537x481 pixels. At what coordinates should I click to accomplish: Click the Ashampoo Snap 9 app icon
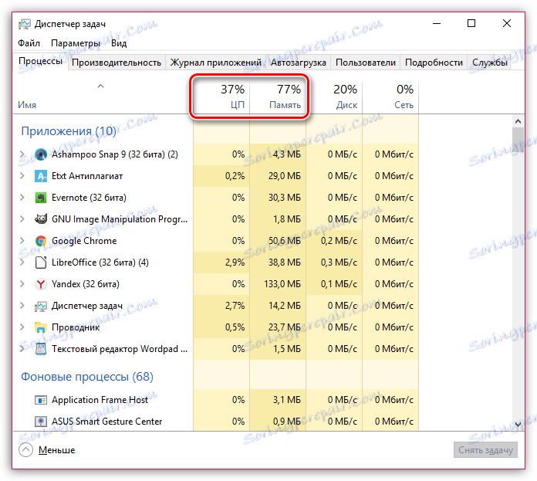41,154
